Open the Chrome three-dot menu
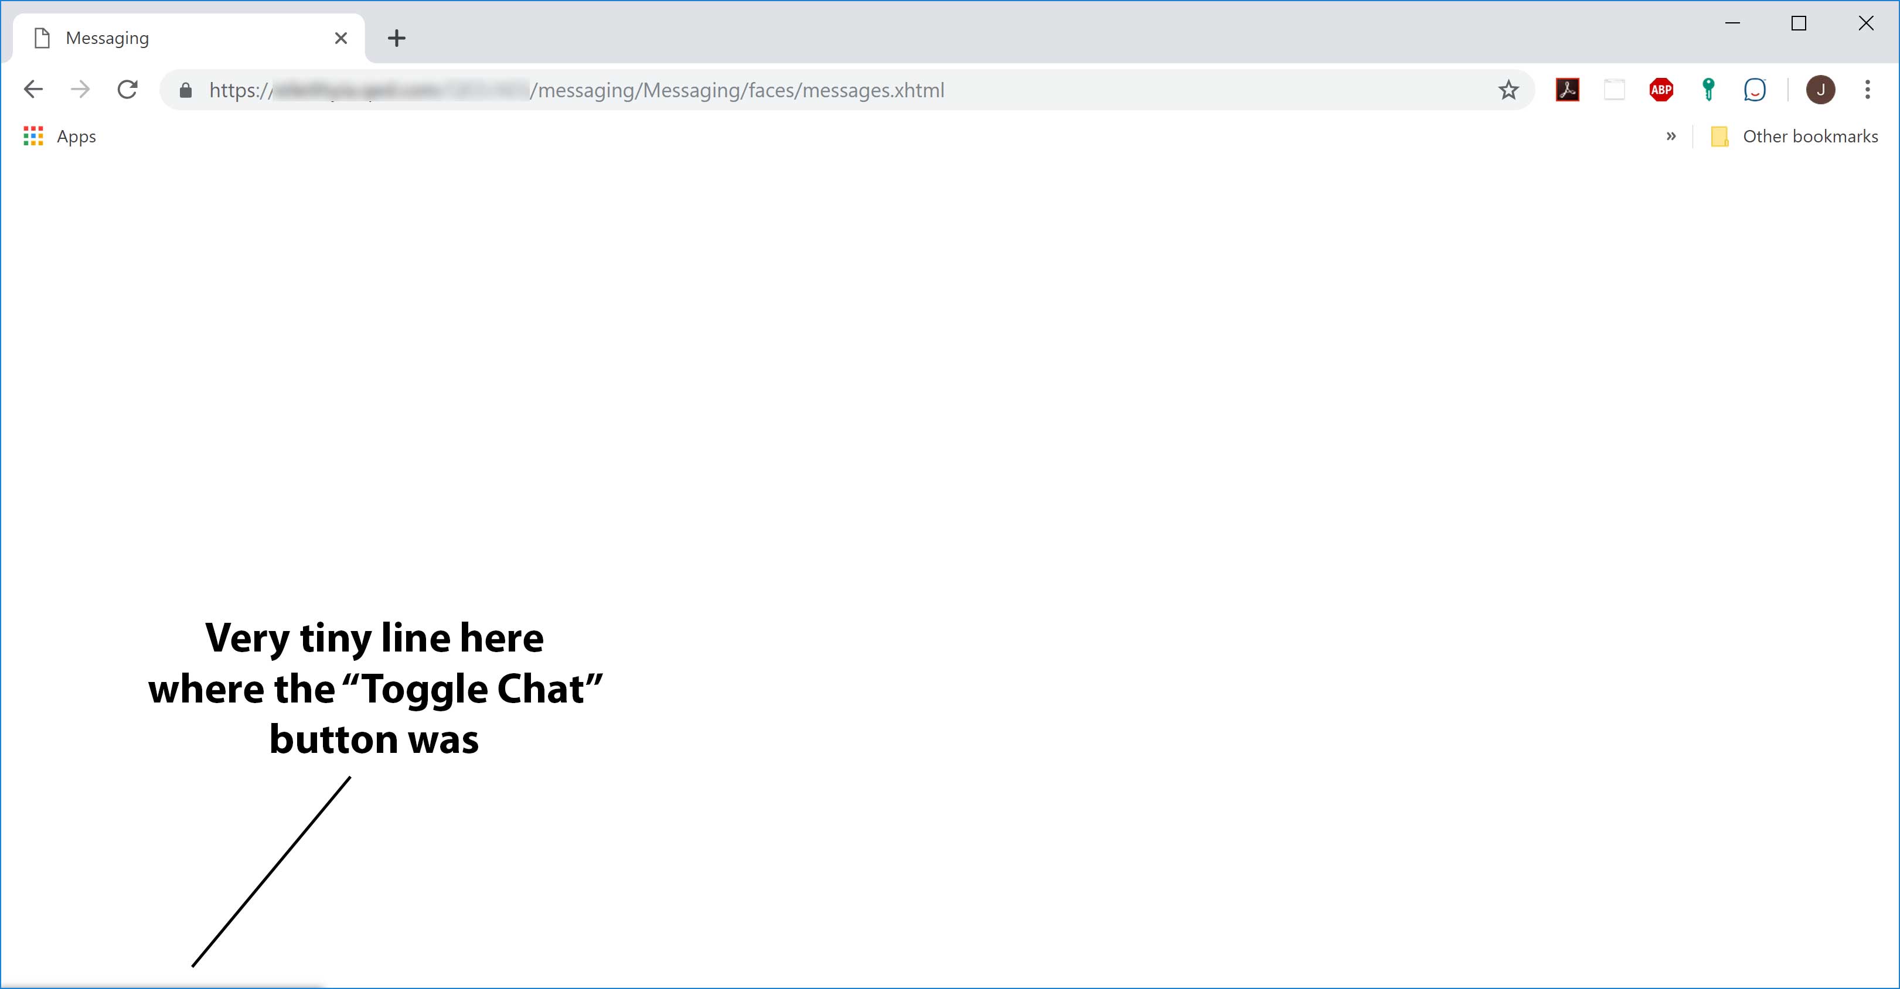1900x989 pixels. click(1868, 89)
